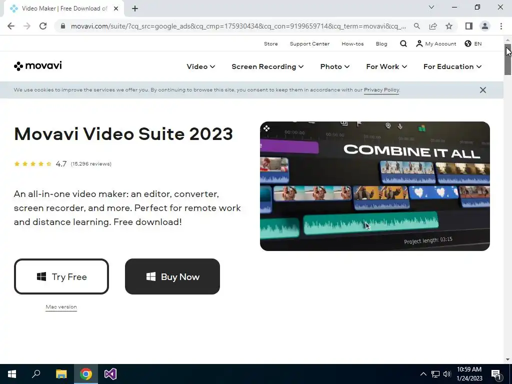
Task: Click the taskbar clock and date
Action: pyautogui.click(x=469, y=374)
